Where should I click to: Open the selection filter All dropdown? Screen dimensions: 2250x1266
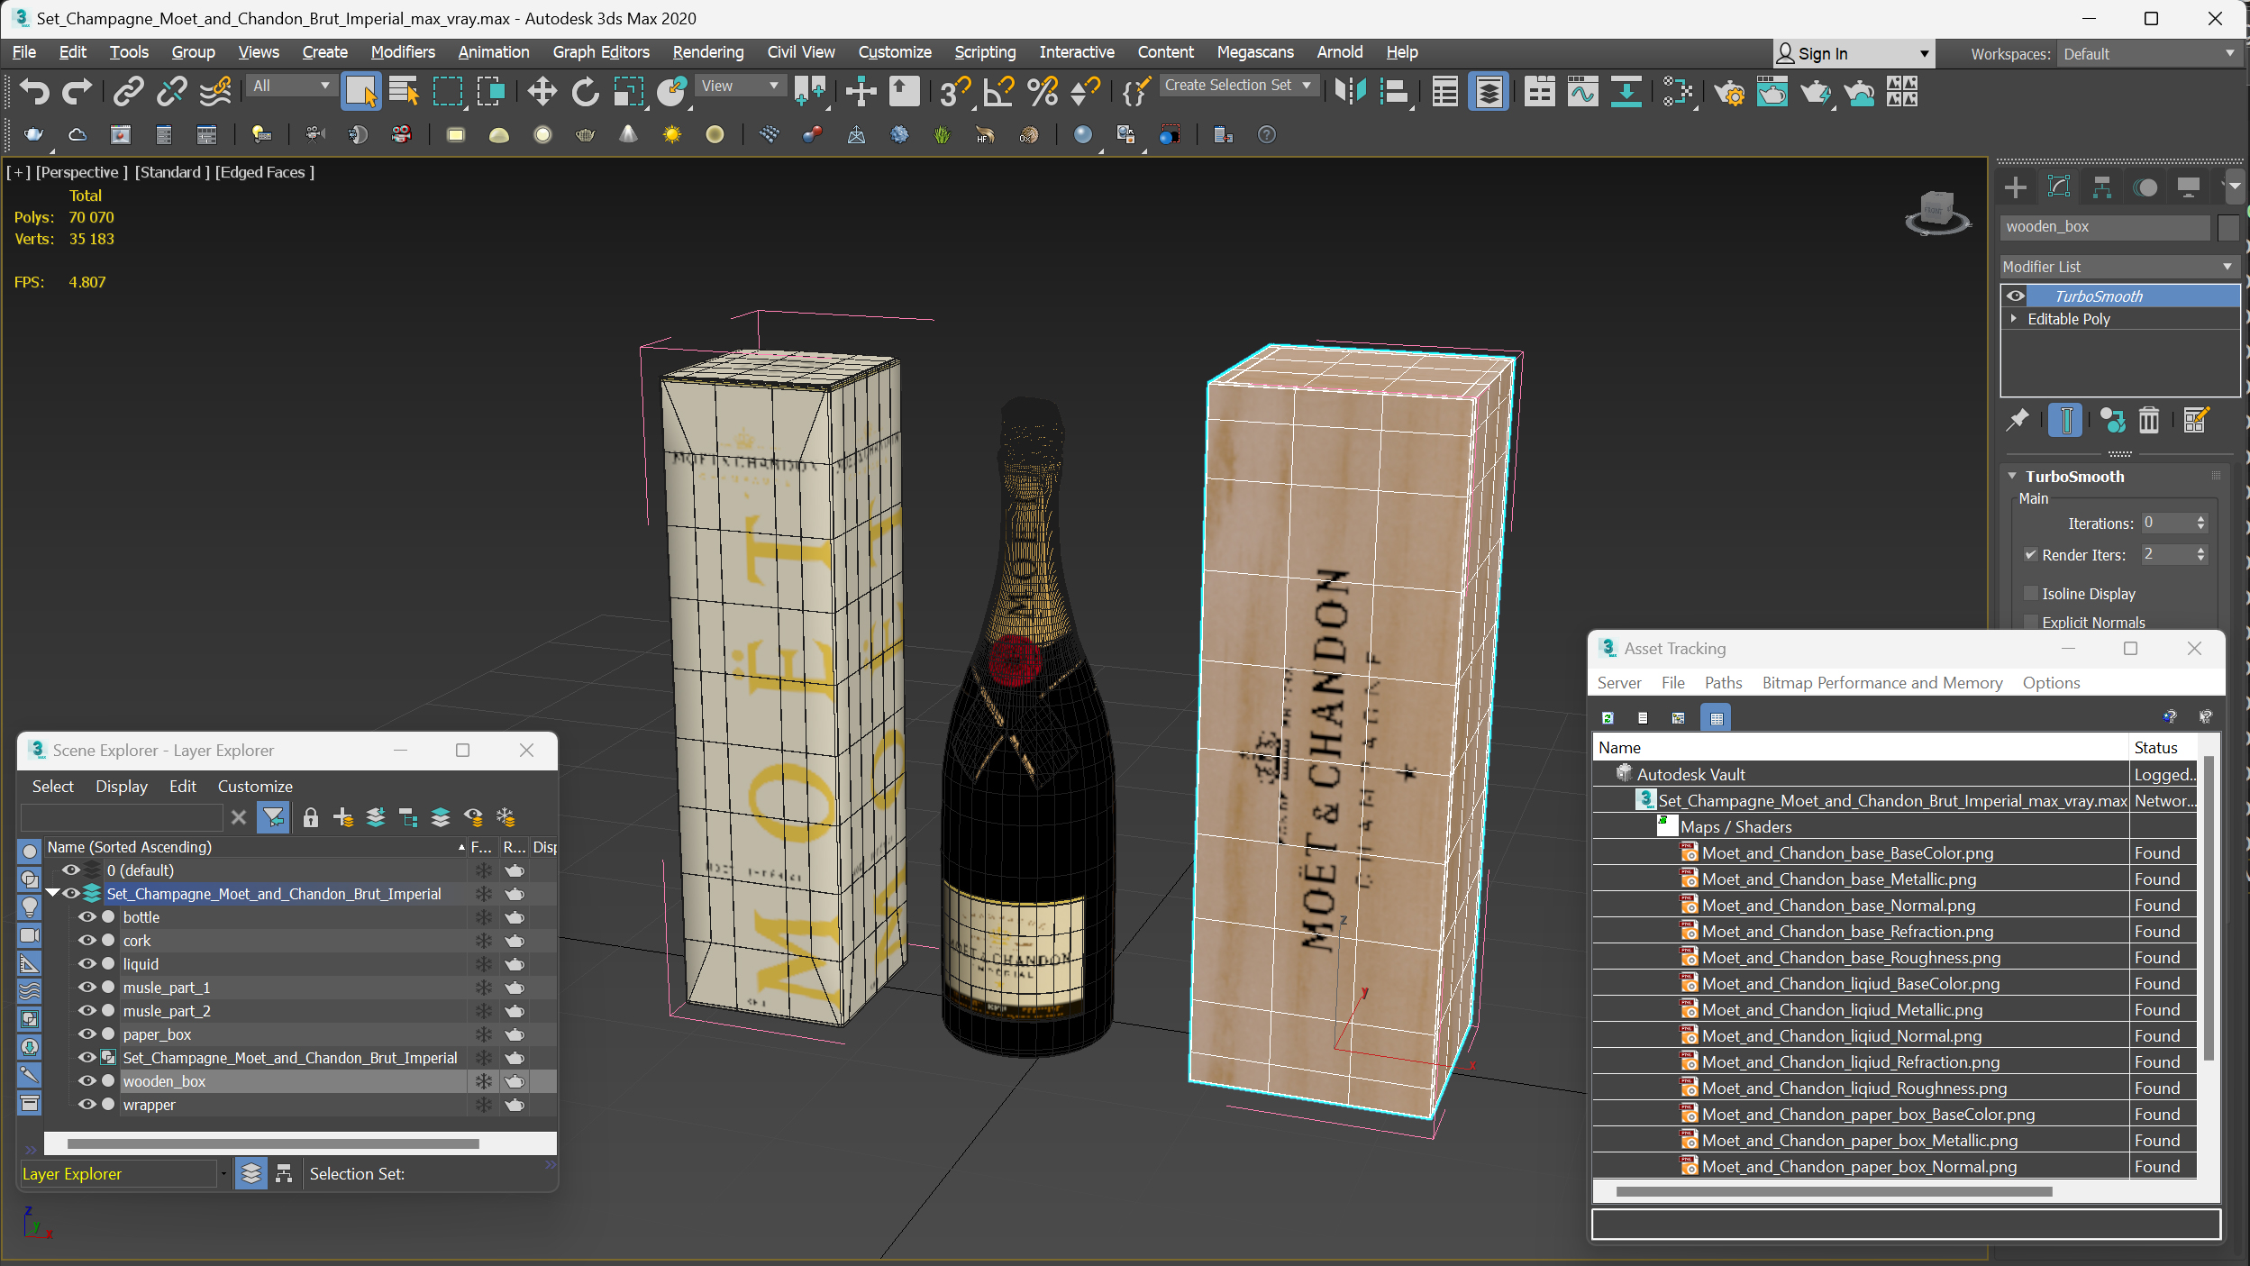point(292,86)
